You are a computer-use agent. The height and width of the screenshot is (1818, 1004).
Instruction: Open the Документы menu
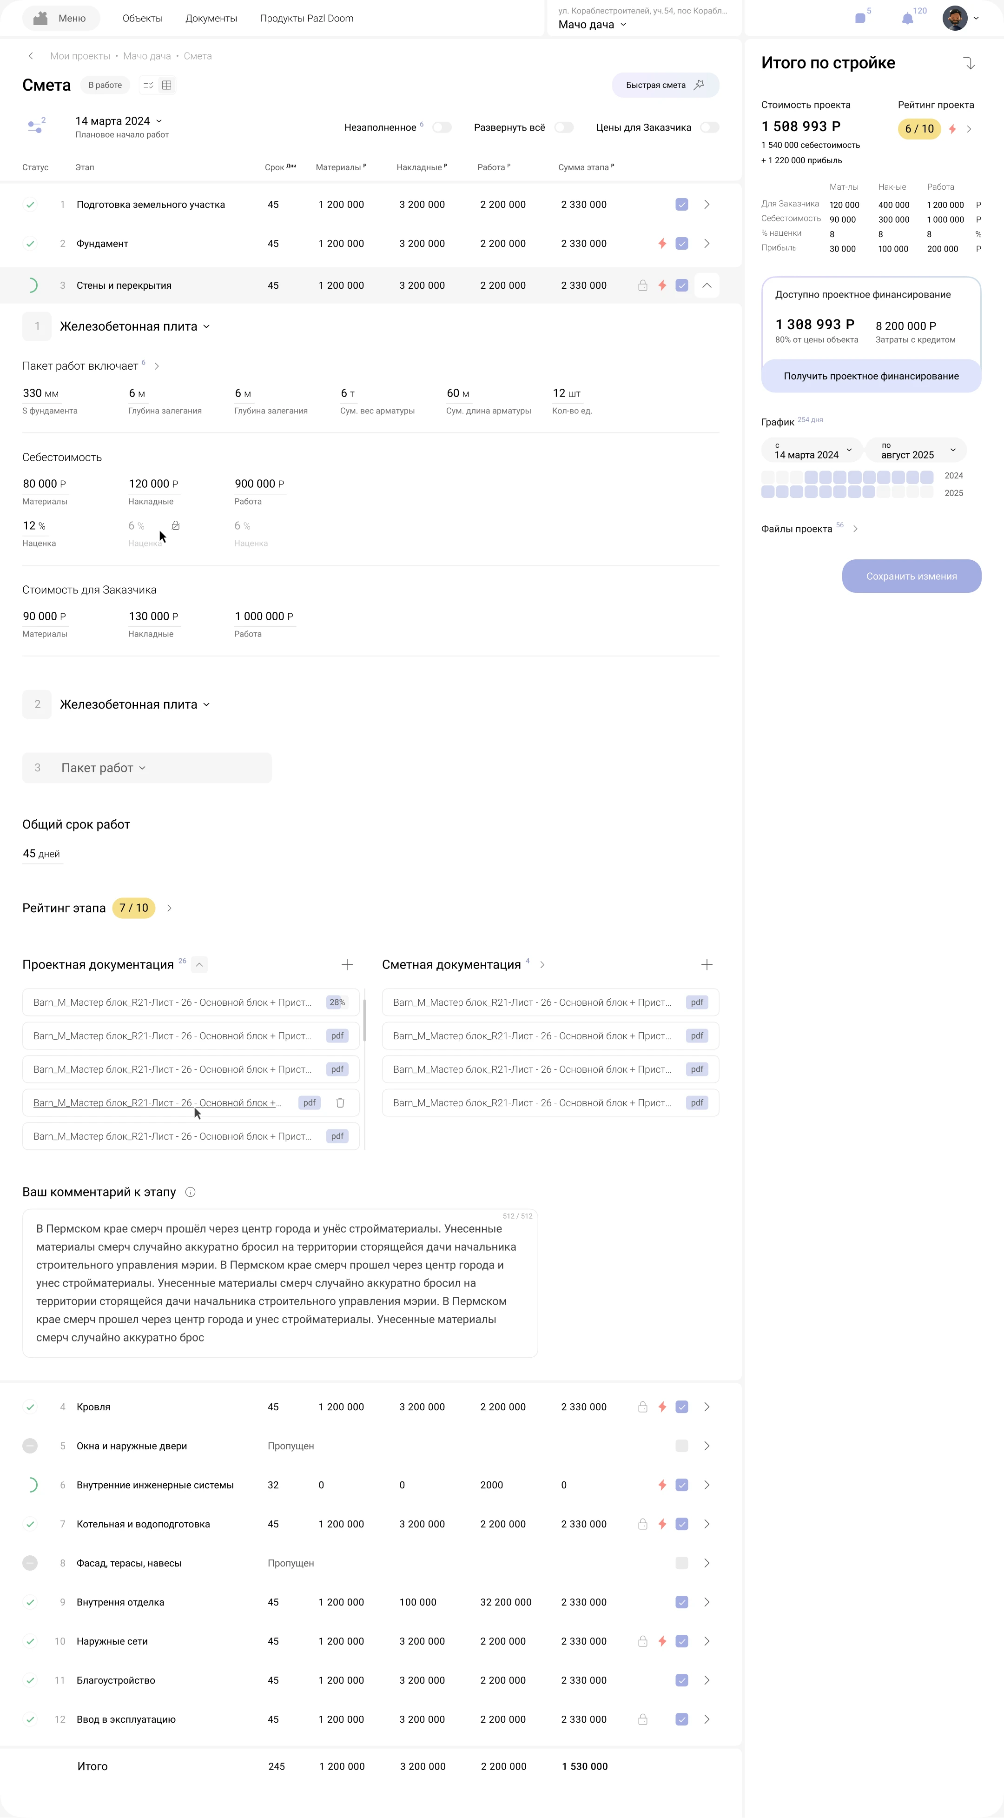point(211,18)
